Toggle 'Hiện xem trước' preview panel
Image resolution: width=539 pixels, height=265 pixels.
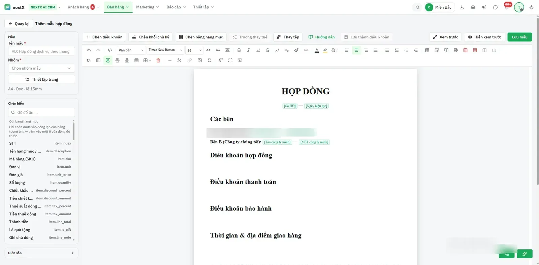click(x=484, y=37)
